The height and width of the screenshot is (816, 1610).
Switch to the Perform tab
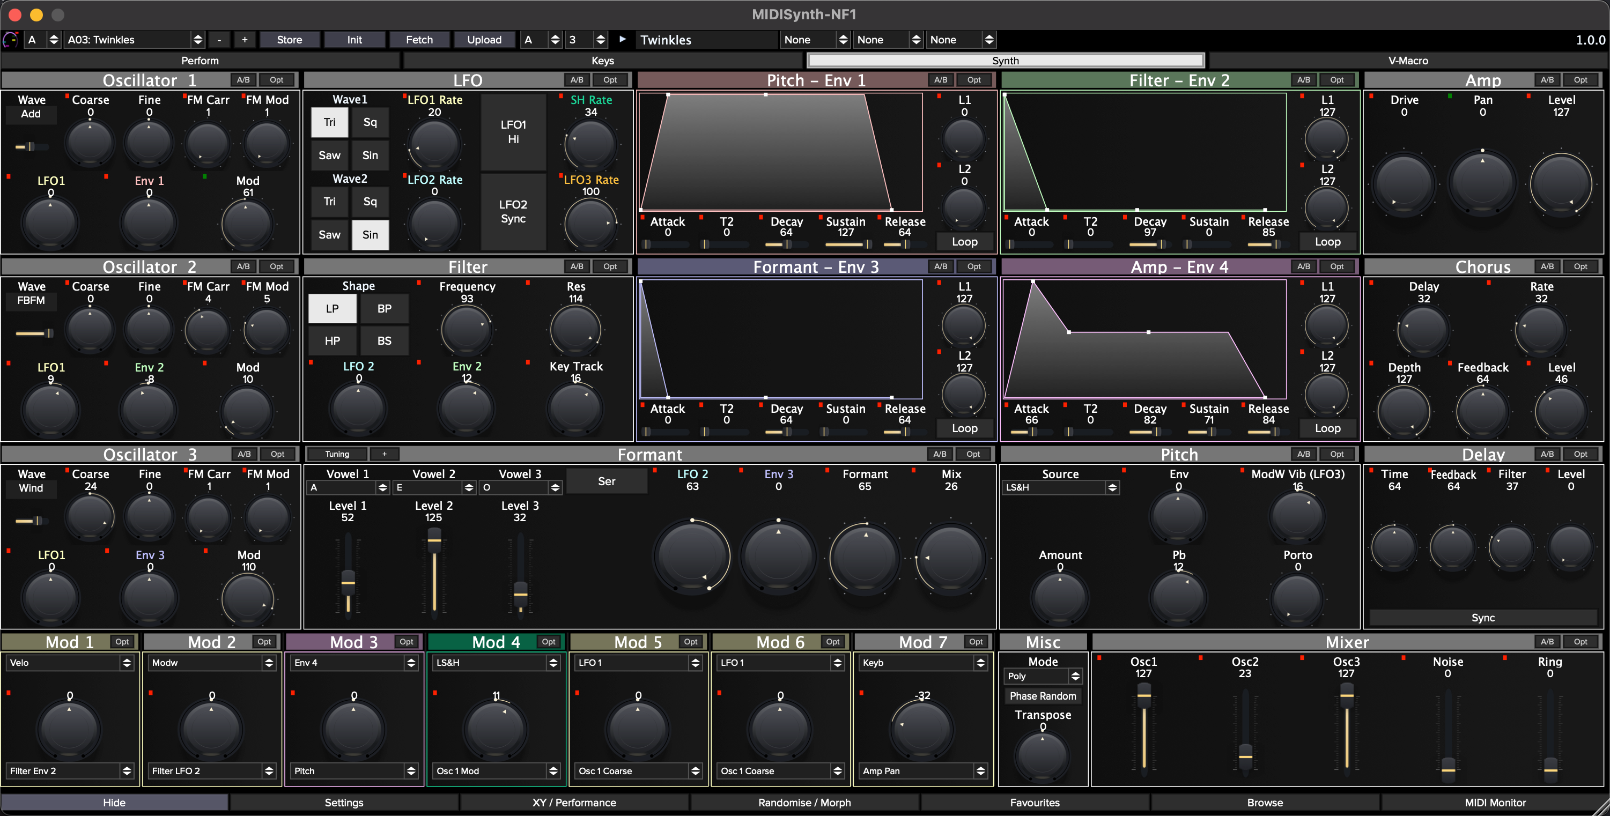click(200, 61)
